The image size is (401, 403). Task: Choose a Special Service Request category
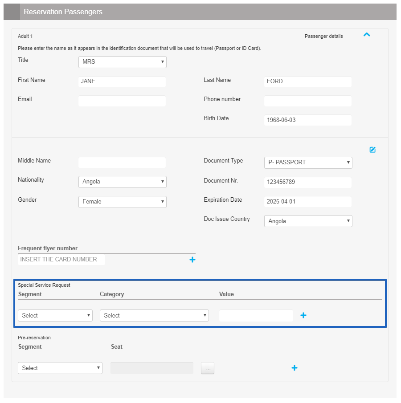[154, 315]
